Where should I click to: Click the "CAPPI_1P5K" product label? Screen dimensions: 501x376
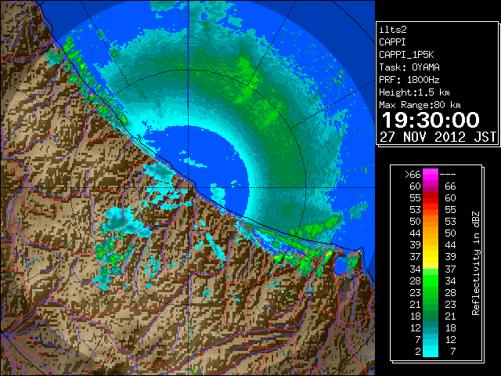tap(406, 55)
